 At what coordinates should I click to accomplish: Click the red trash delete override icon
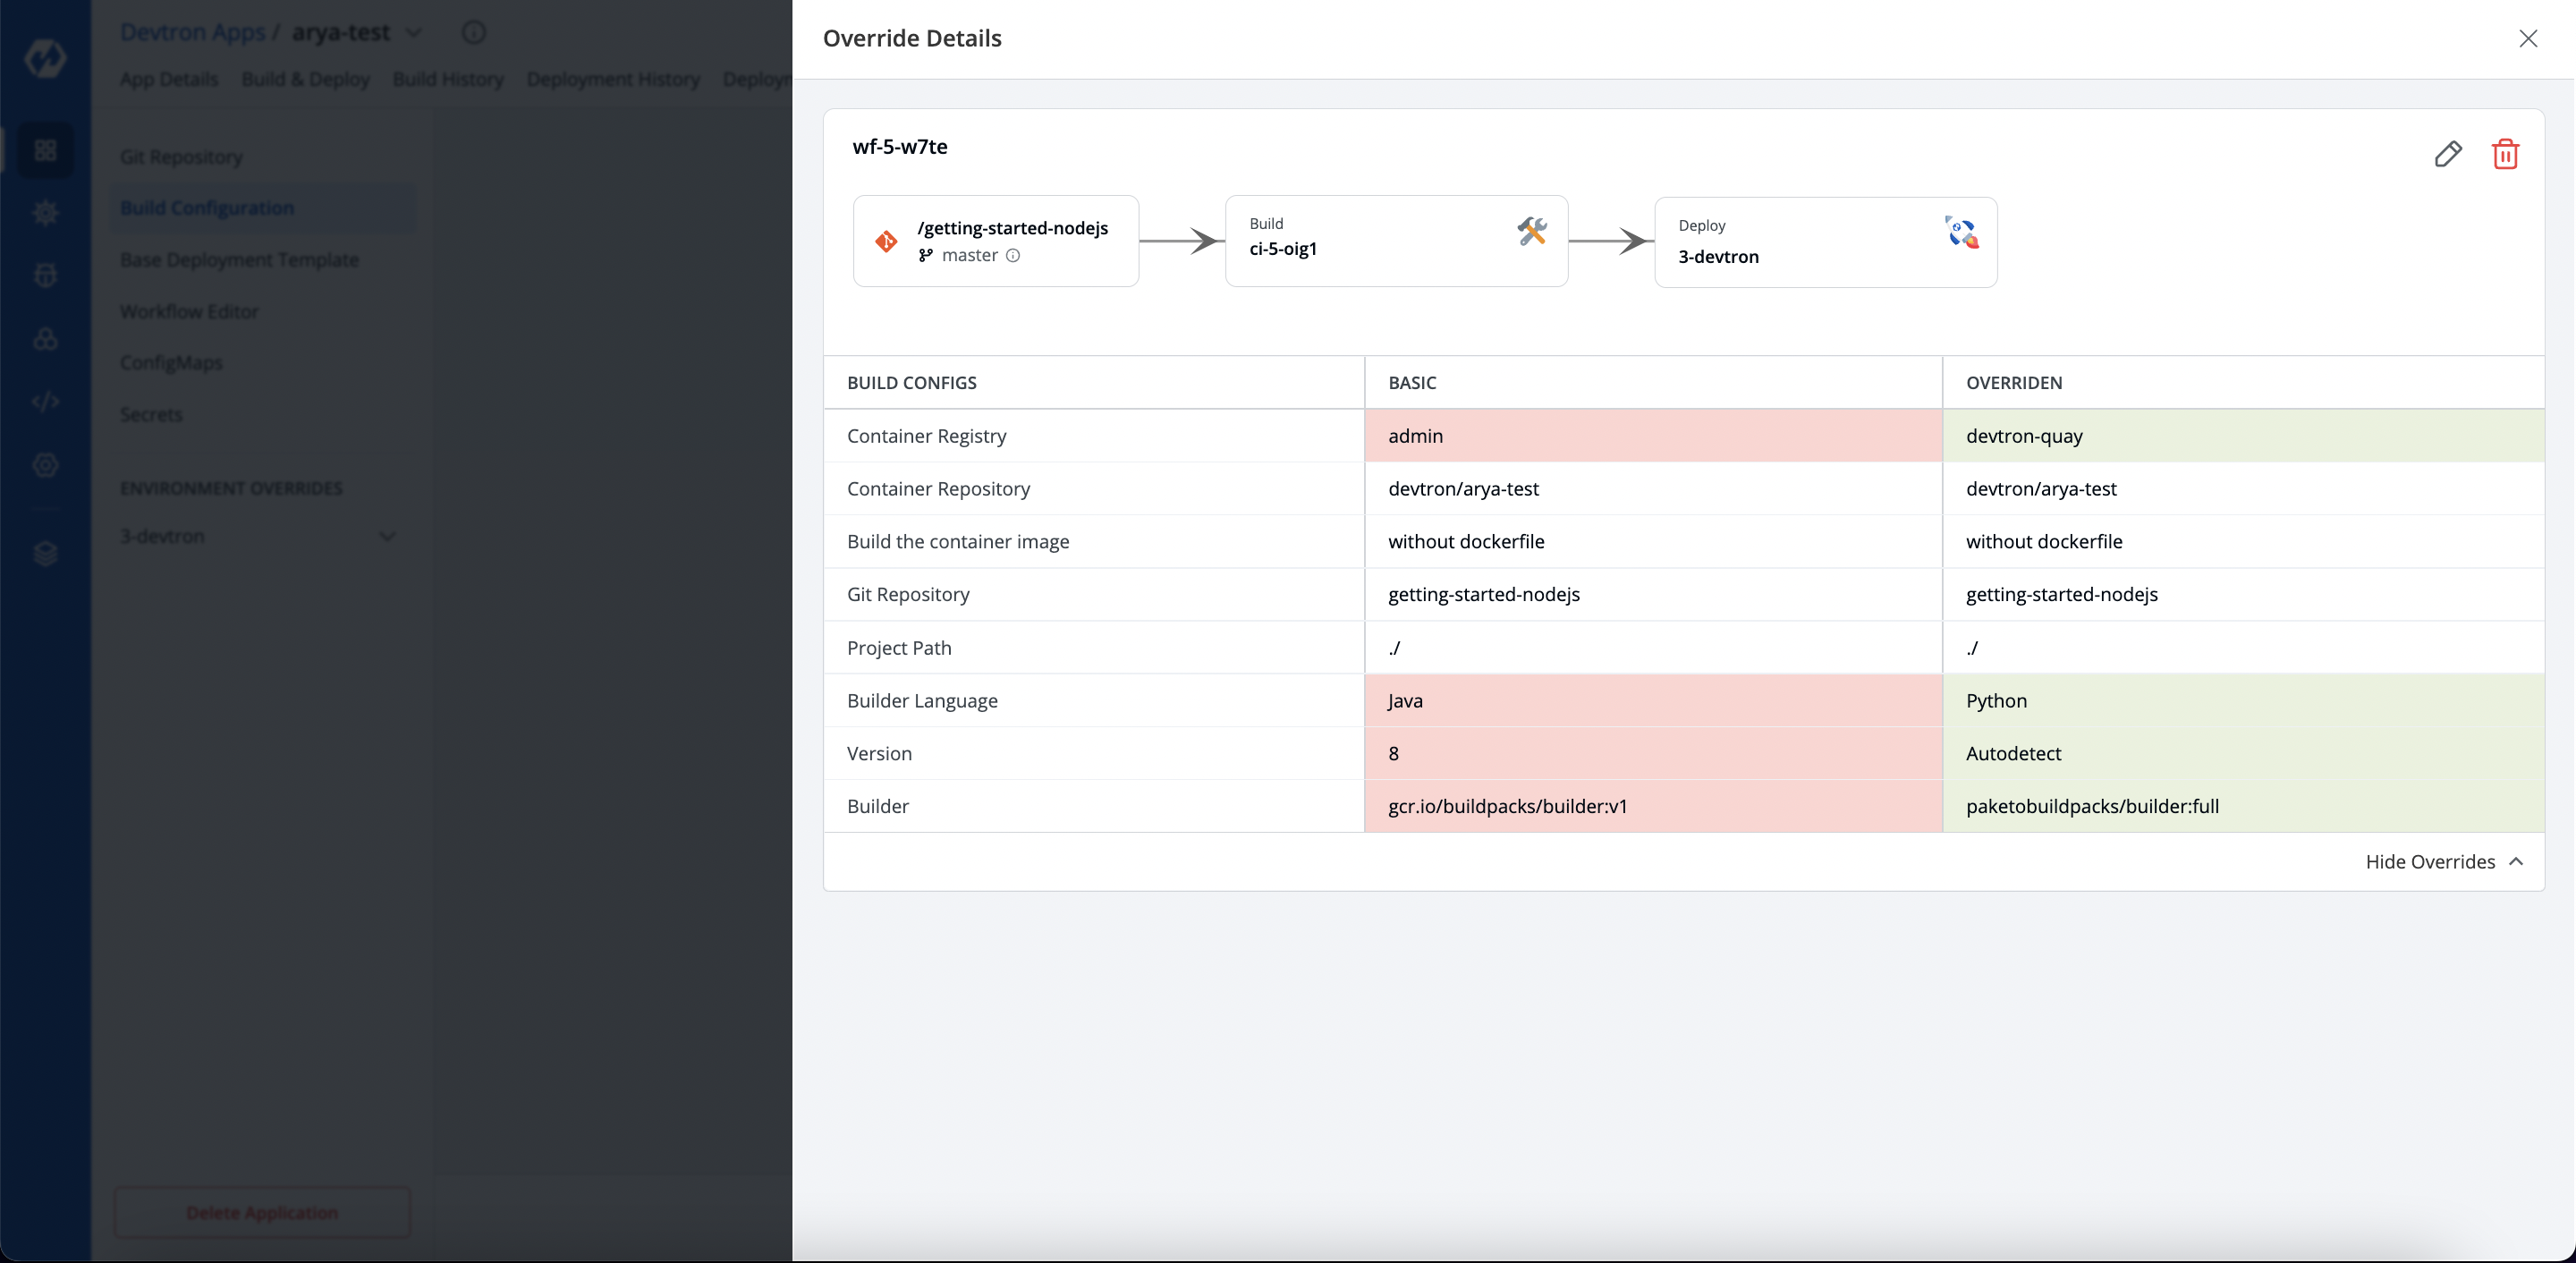point(2505,154)
